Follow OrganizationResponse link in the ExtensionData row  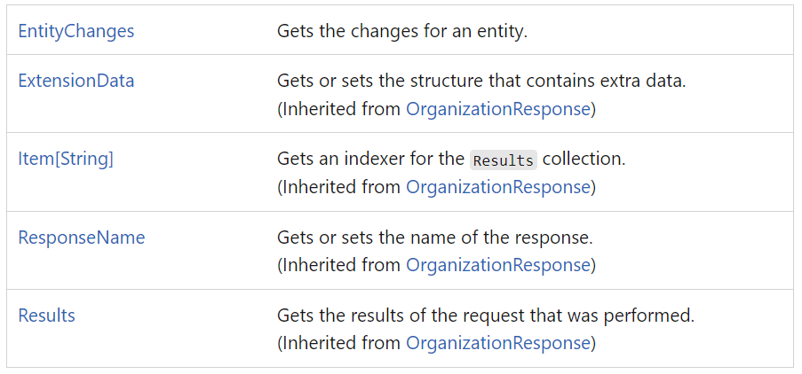coord(498,109)
